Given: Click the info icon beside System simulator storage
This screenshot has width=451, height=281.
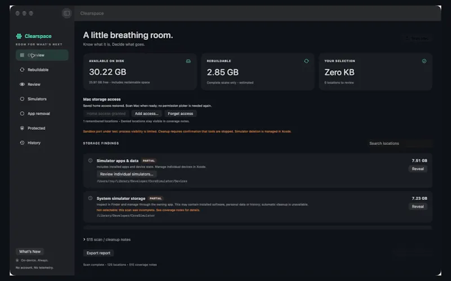Looking at the screenshot, I should (x=90, y=198).
